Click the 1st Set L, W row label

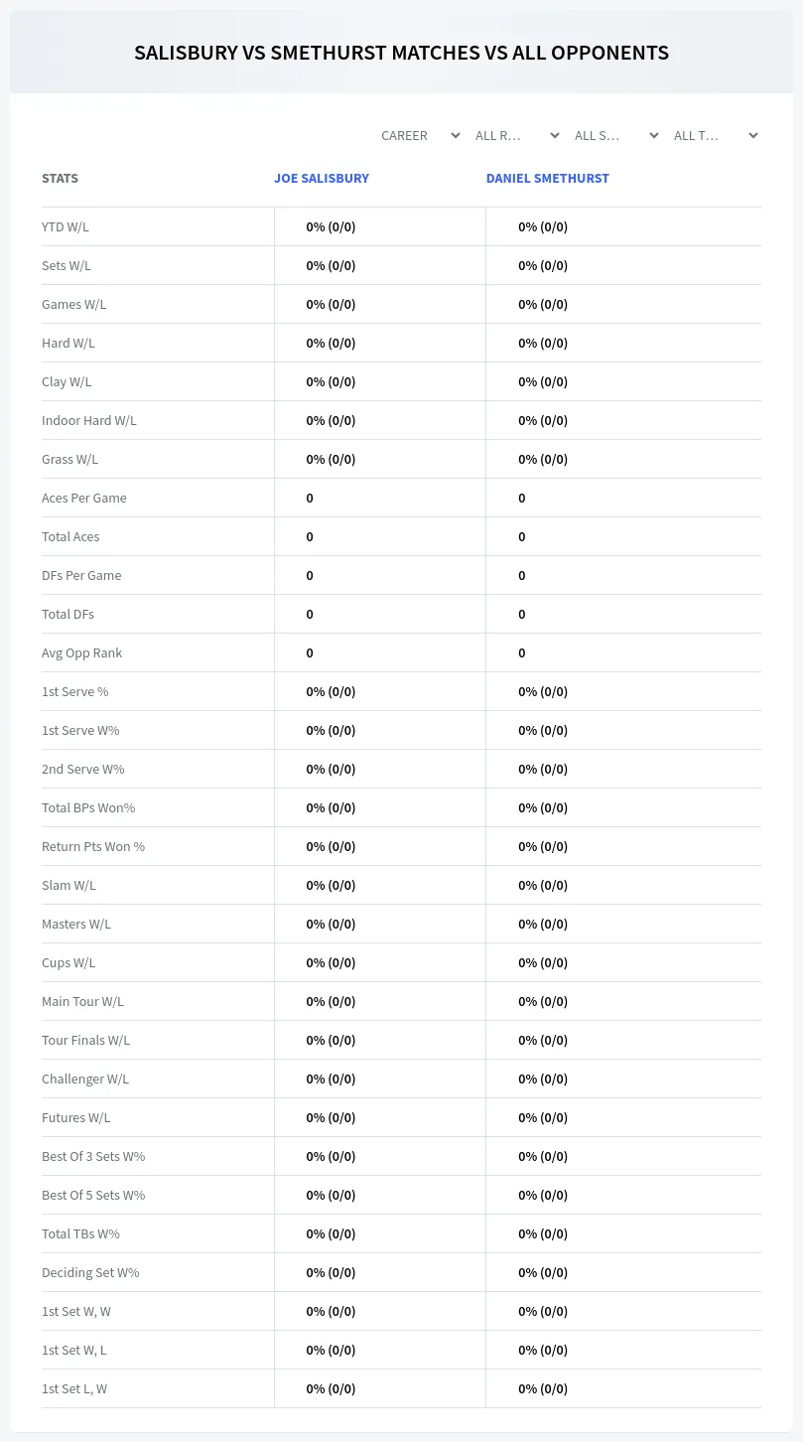pos(74,1388)
